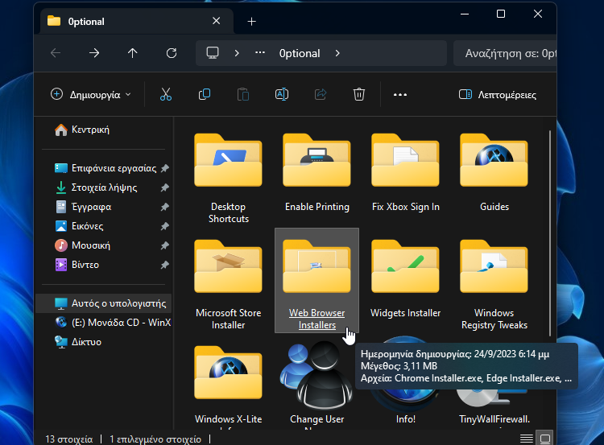Select the Change User item icon
The height and width of the screenshot is (445, 604).
click(317, 375)
